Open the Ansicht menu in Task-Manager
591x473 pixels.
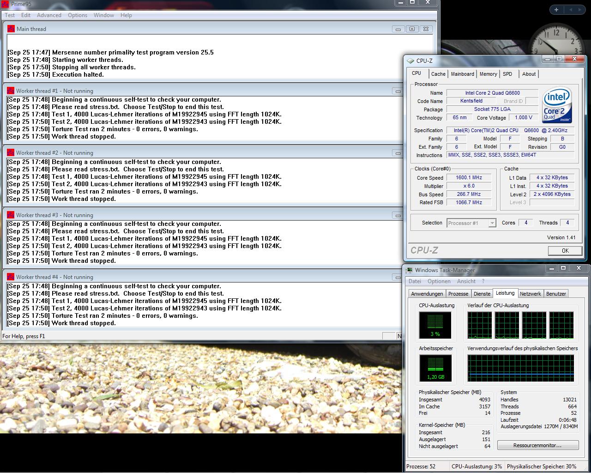pos(466,281)
